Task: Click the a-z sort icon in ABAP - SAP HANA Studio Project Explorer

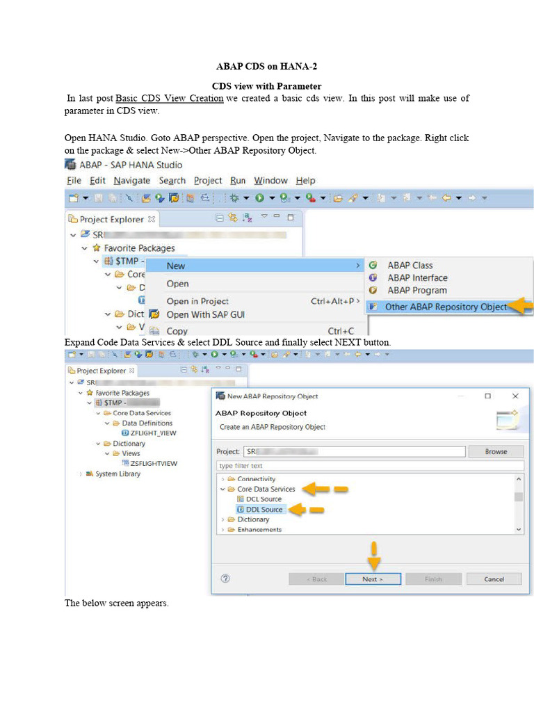Action: [247, 218]
